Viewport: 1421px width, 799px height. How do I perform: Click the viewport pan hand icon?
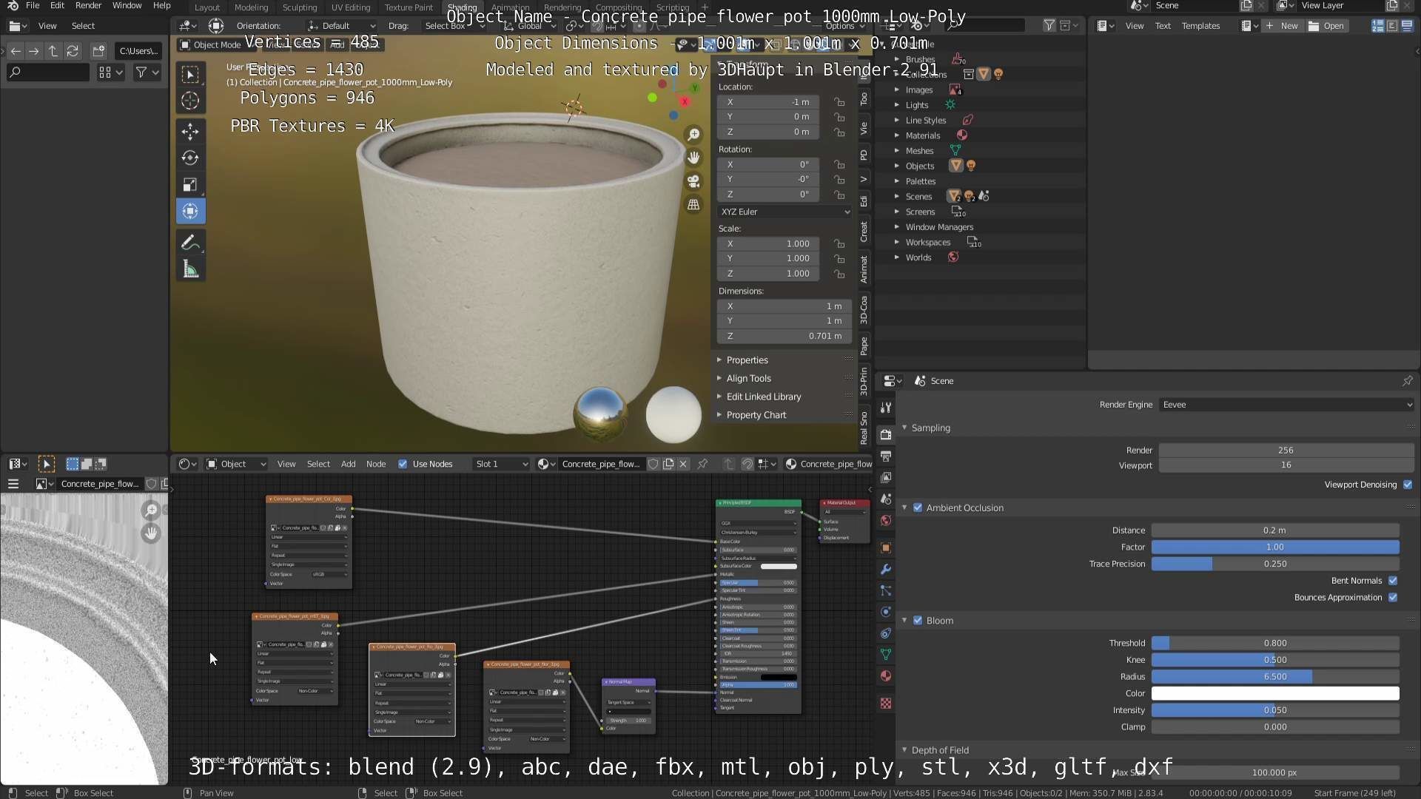(693, 158)
